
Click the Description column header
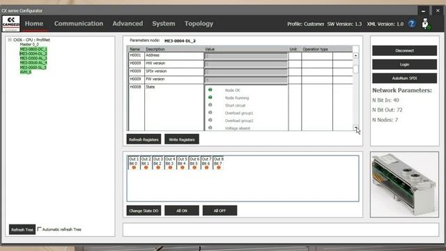pos(155,50)
